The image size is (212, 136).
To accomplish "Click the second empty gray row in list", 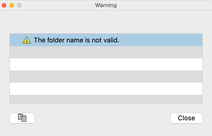I will (x=106, y=77).
